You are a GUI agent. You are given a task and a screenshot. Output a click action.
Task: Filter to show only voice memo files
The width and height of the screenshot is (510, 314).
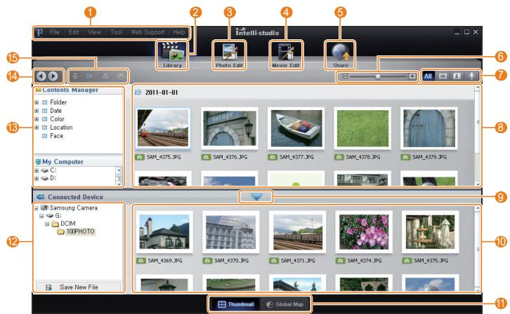point(471,76)
